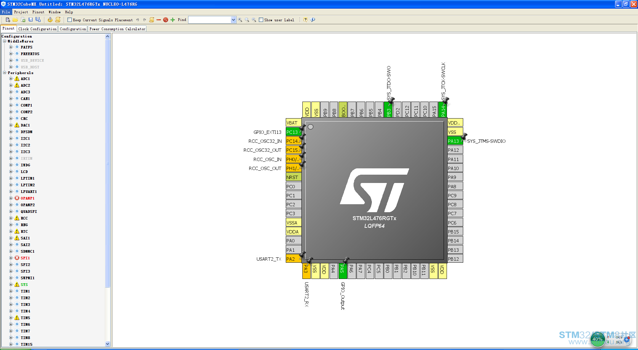Click the I2C1 peripheral cube icon
638x350 pixels.
click(x=17, y=138)
